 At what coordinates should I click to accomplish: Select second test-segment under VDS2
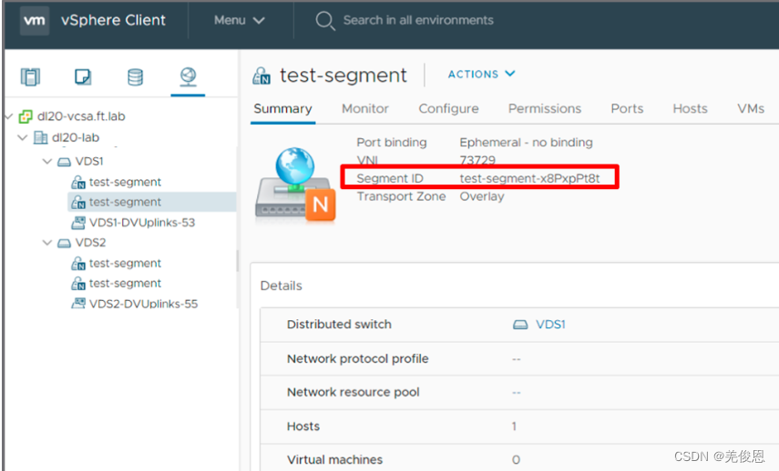pos(125,284)
